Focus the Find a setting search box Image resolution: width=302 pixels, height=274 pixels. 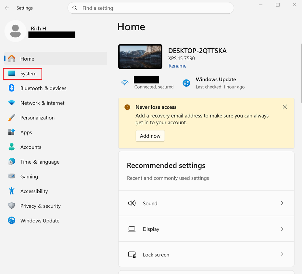[x=151, y=8]
